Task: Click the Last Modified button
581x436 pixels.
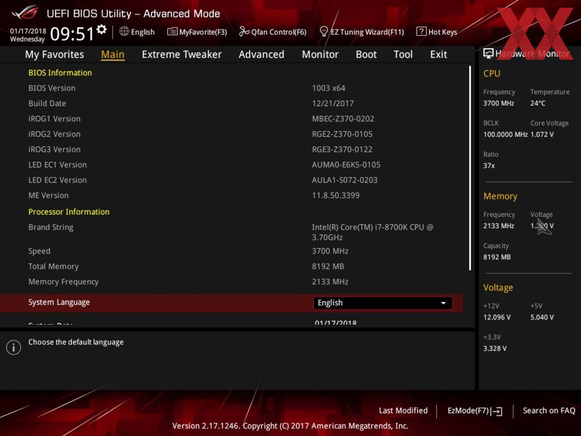Action: (403, 410)
